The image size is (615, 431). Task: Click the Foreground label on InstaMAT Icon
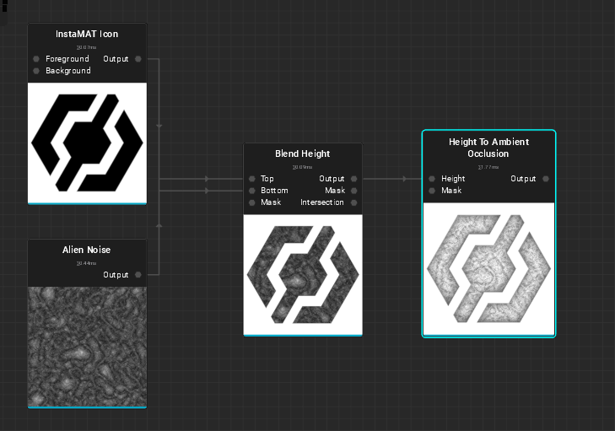tap(67, 59)
